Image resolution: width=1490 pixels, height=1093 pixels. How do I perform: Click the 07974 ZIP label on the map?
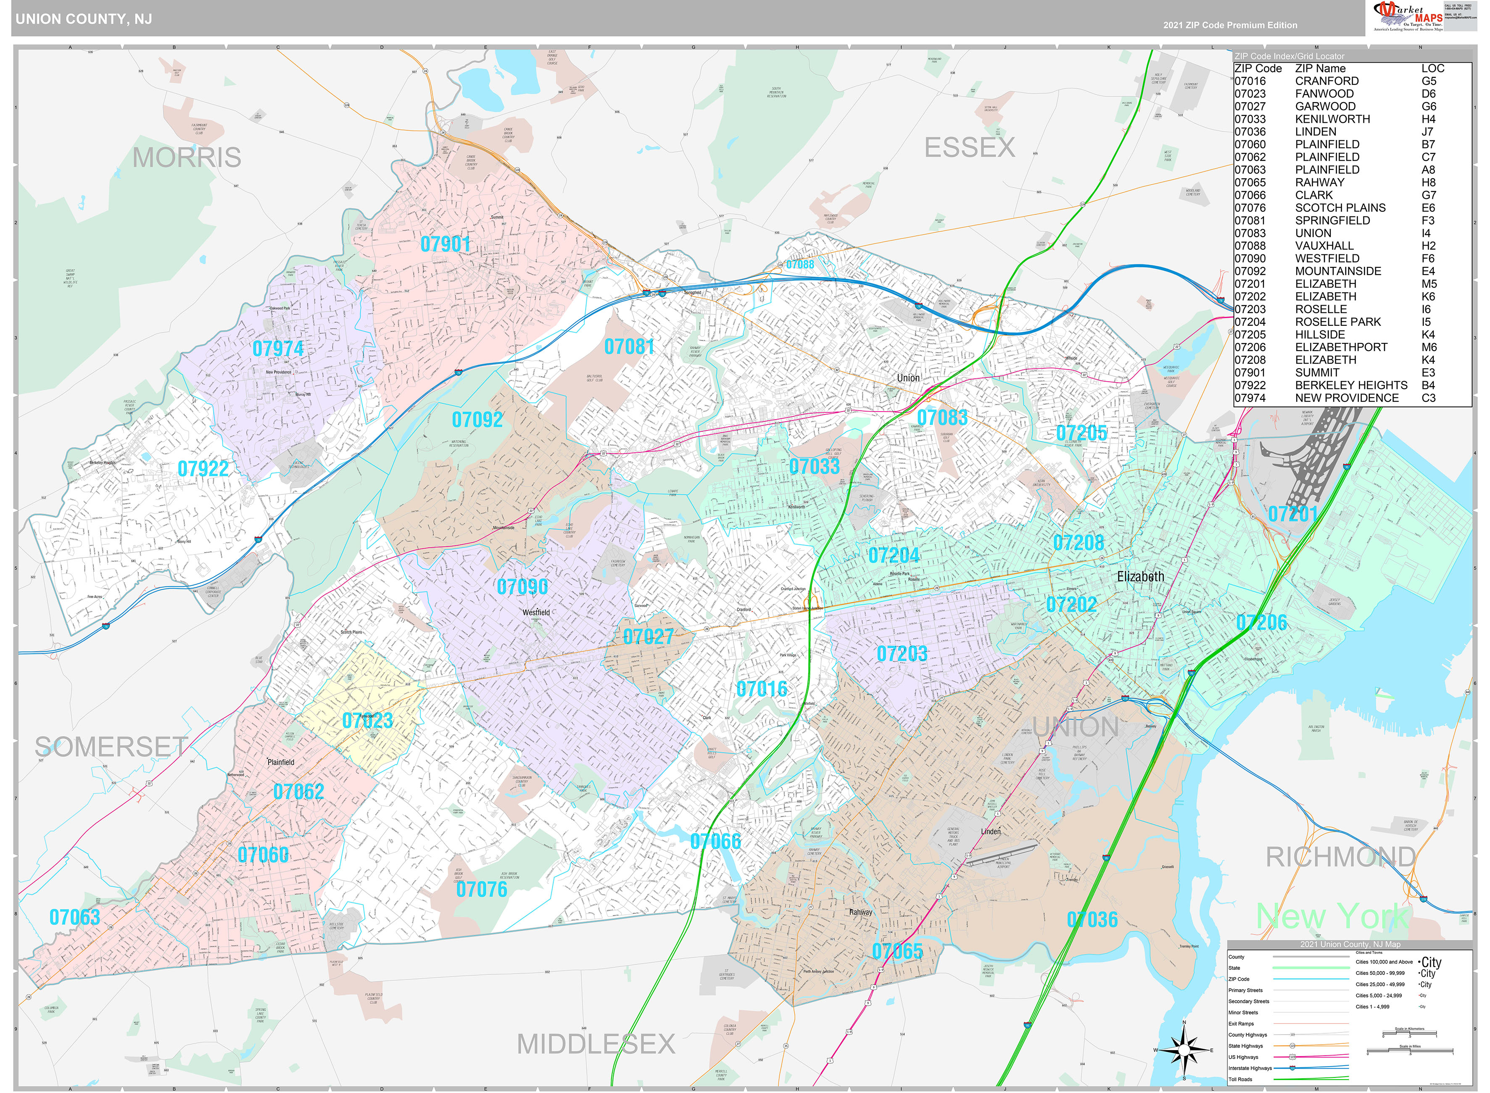(x=278, y=348)
